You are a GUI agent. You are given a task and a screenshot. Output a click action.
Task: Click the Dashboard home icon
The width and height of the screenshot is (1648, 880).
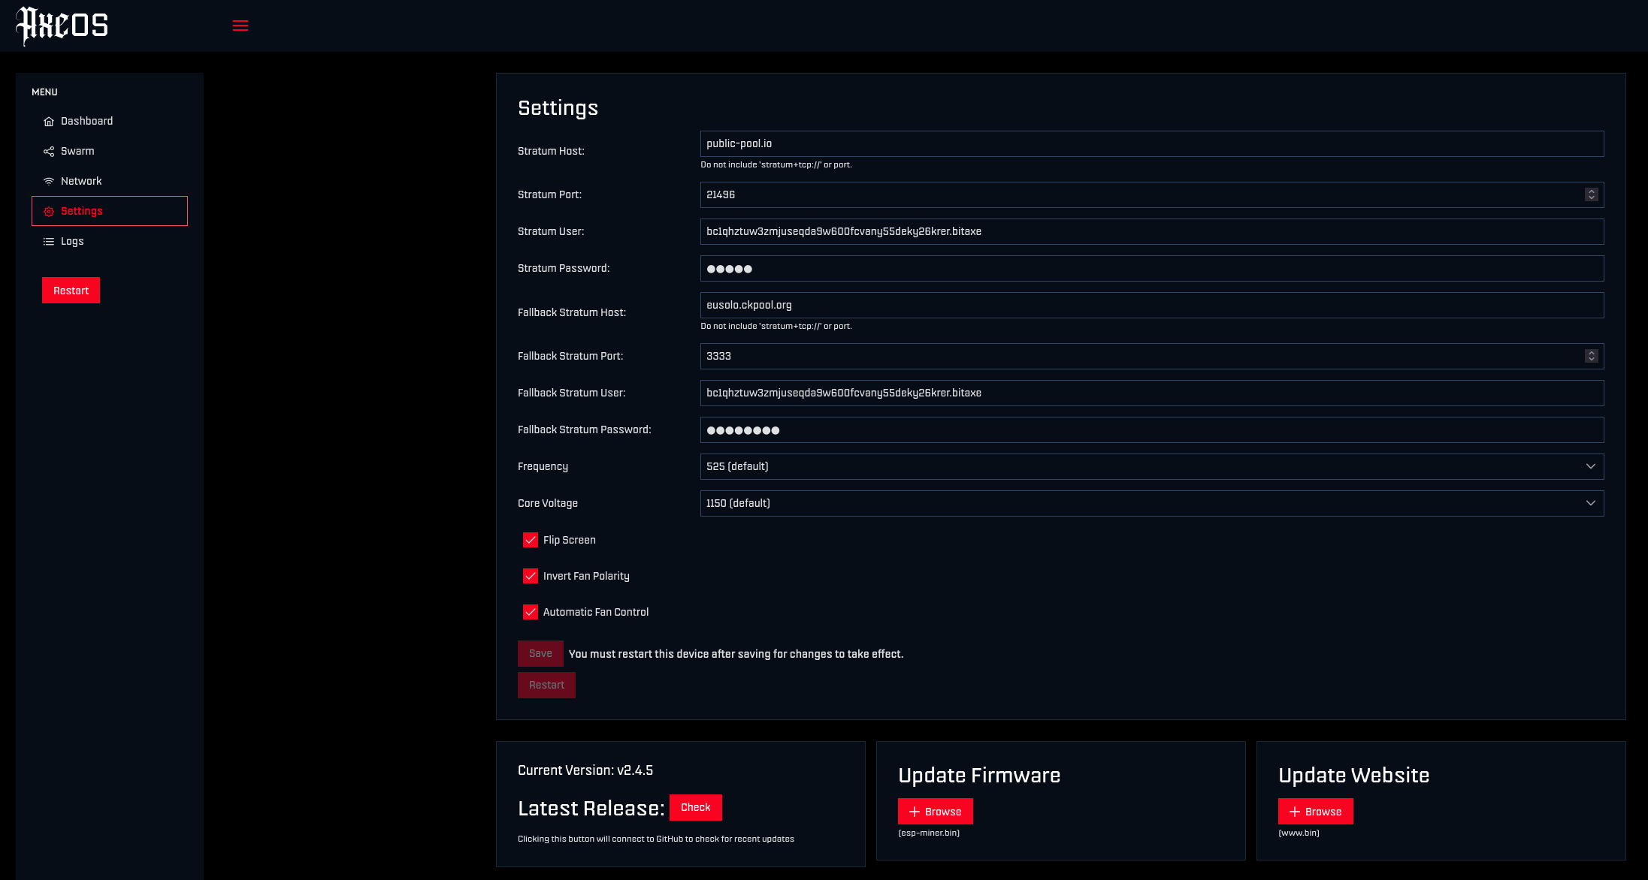point(49,122)
